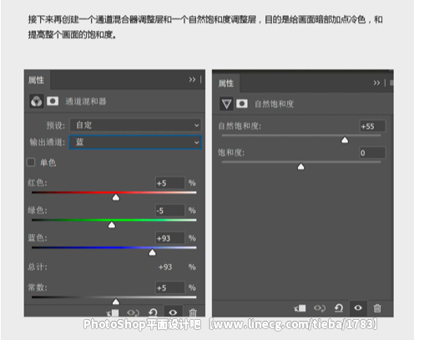
Task: Click the 常数 value field showing +5
Action: click(170, 287)
